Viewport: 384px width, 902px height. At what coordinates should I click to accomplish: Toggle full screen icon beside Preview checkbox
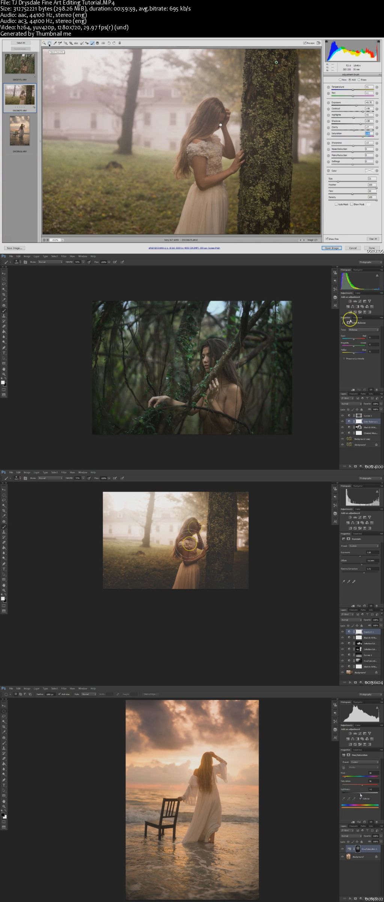click(318, 43)
